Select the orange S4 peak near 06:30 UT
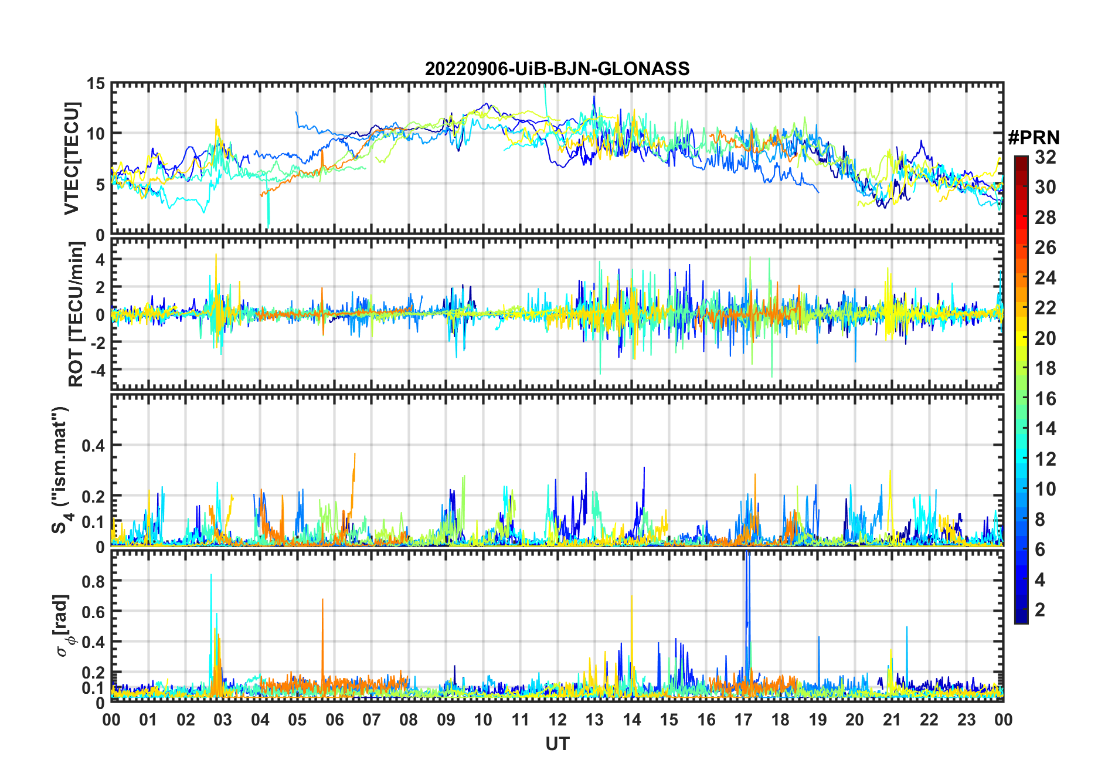Image resolution: width=1115 pixels, height=780 pixels. (x=354, y=457)
